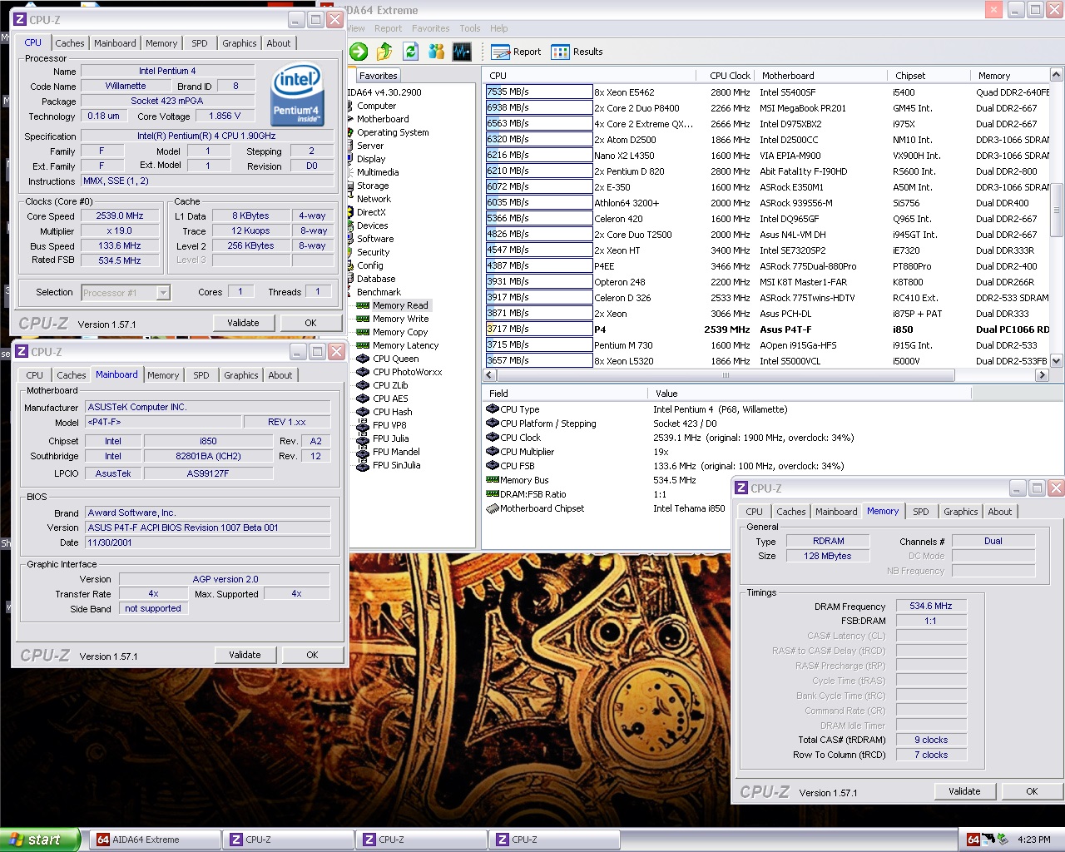Click the Motherboard Chipset row icon in details pane
Viewport: 1065px width, 852px height.
click(x=492, y=508)
